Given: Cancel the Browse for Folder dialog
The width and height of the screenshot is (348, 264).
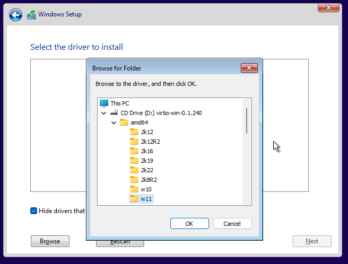Looking at the screenshot, I should click(232, 223).
